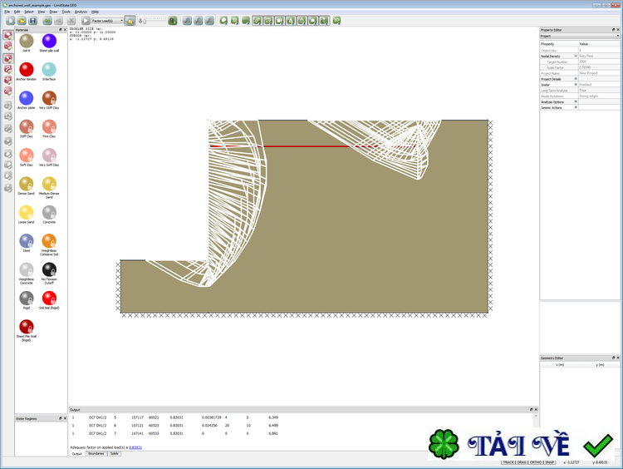
Task: Click the Save file toolbar icon
Action: (32, 21)
